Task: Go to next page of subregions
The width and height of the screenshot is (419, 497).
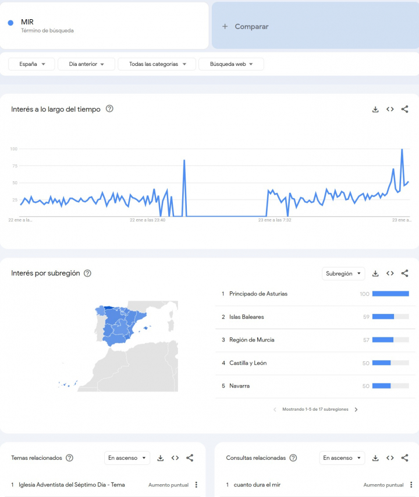Action: tap(356, 410)
